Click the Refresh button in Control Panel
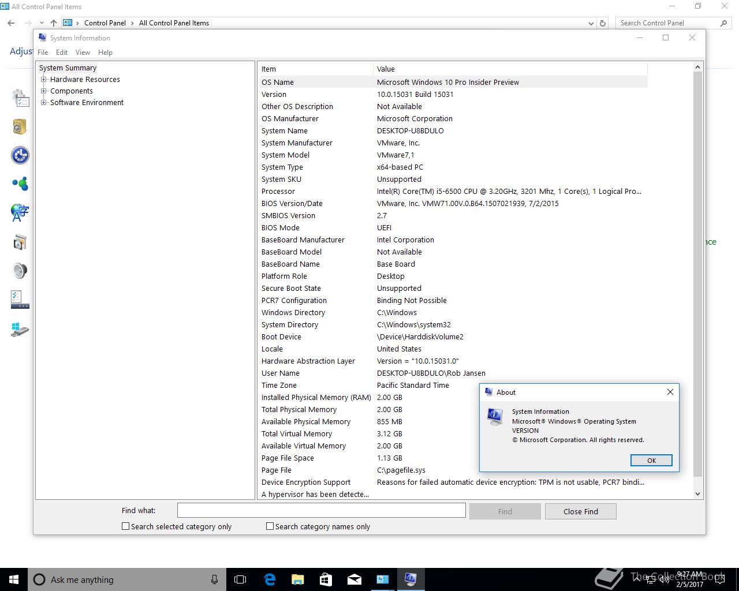 pos(603,23)
